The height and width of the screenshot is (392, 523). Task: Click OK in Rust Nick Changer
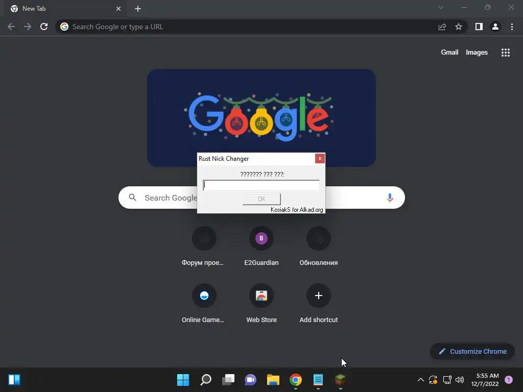(x=261, y=199)
